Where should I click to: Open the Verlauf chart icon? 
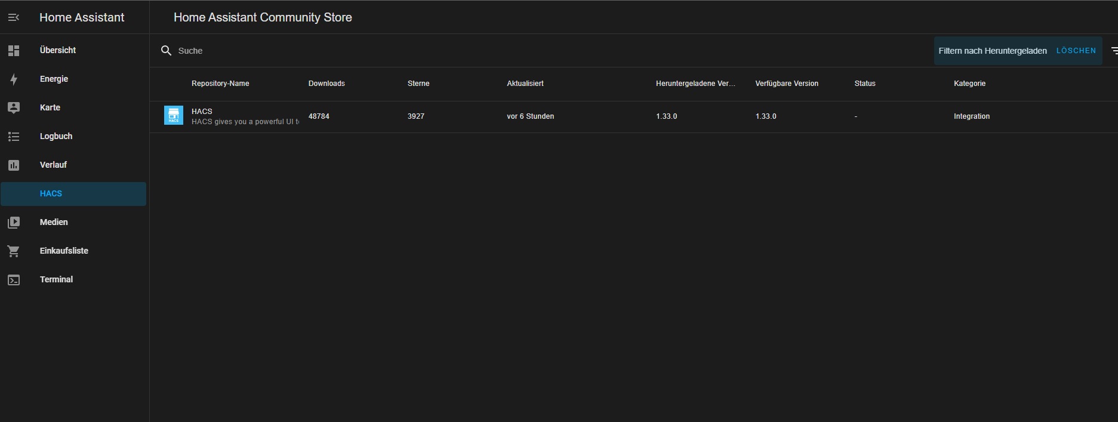pos(14,165)
